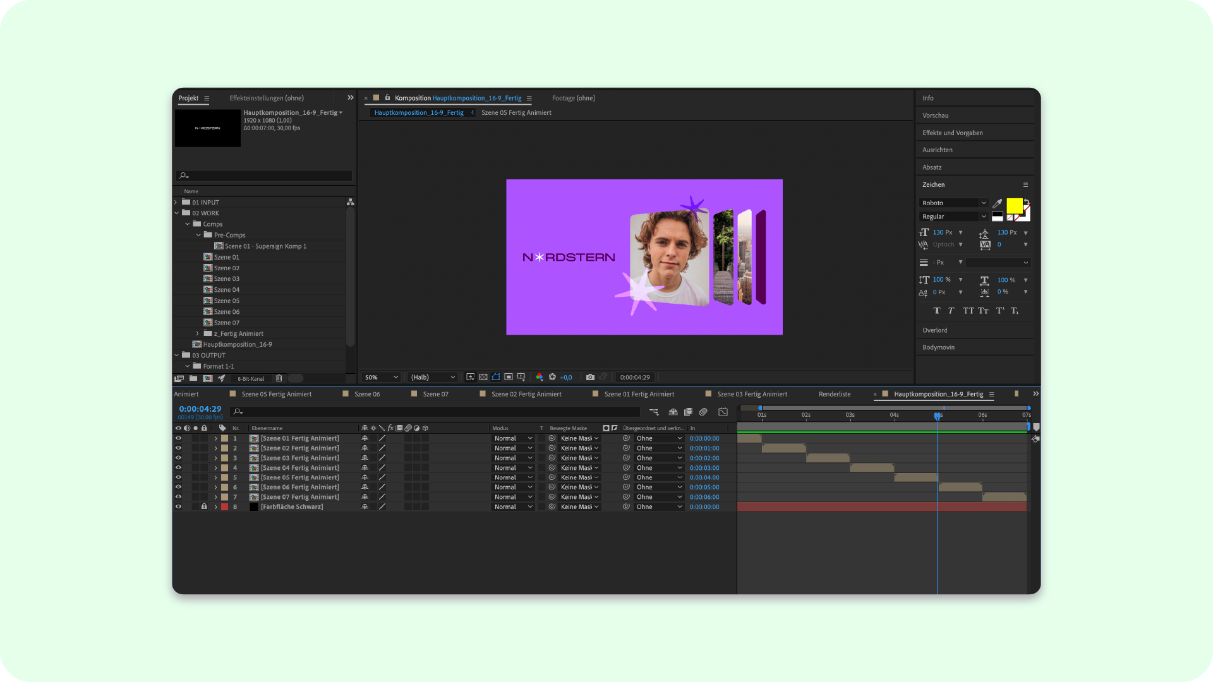Image resolution: width=1213 pixels, height=682 pixels.
Task: Open the graph editor icon in timeline
Action: 723,412
